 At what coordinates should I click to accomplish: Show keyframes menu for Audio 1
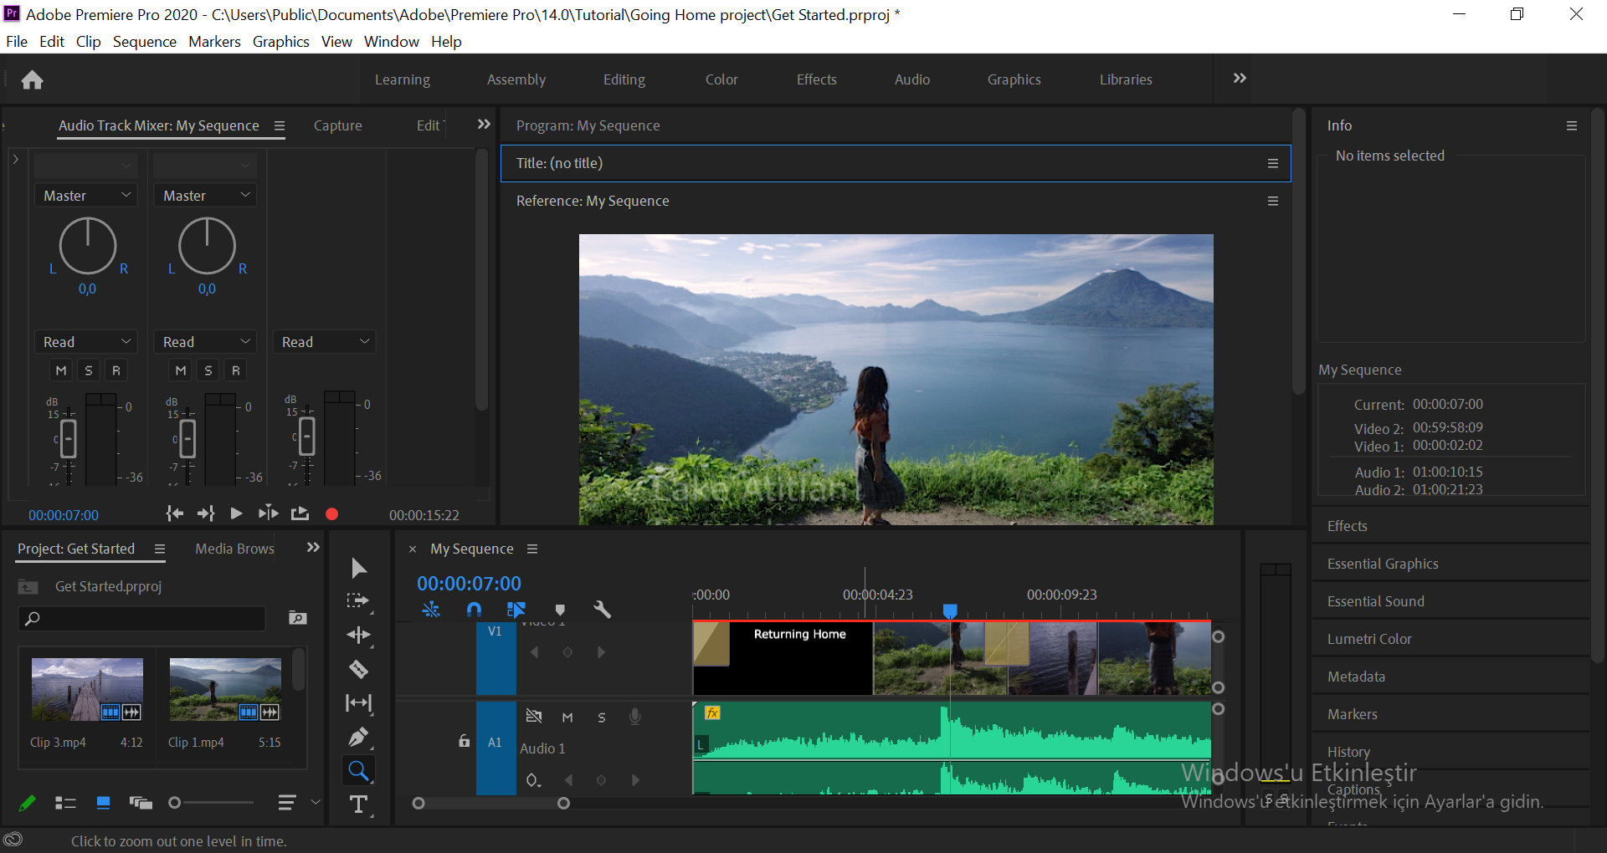point(533,780)
